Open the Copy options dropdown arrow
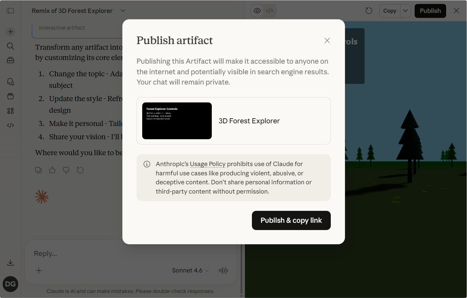The image size is (467, 298). [405, 11]
